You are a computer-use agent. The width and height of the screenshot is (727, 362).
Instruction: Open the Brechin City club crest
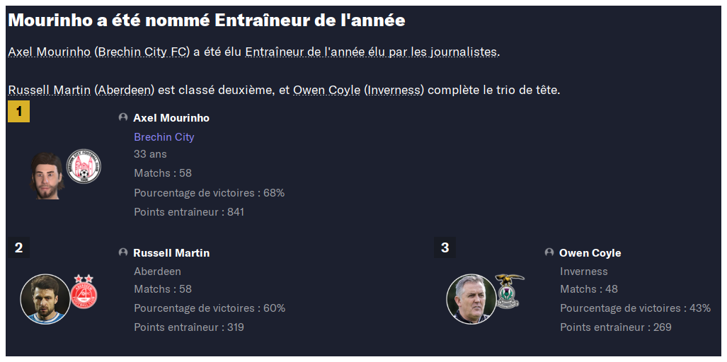84,166
